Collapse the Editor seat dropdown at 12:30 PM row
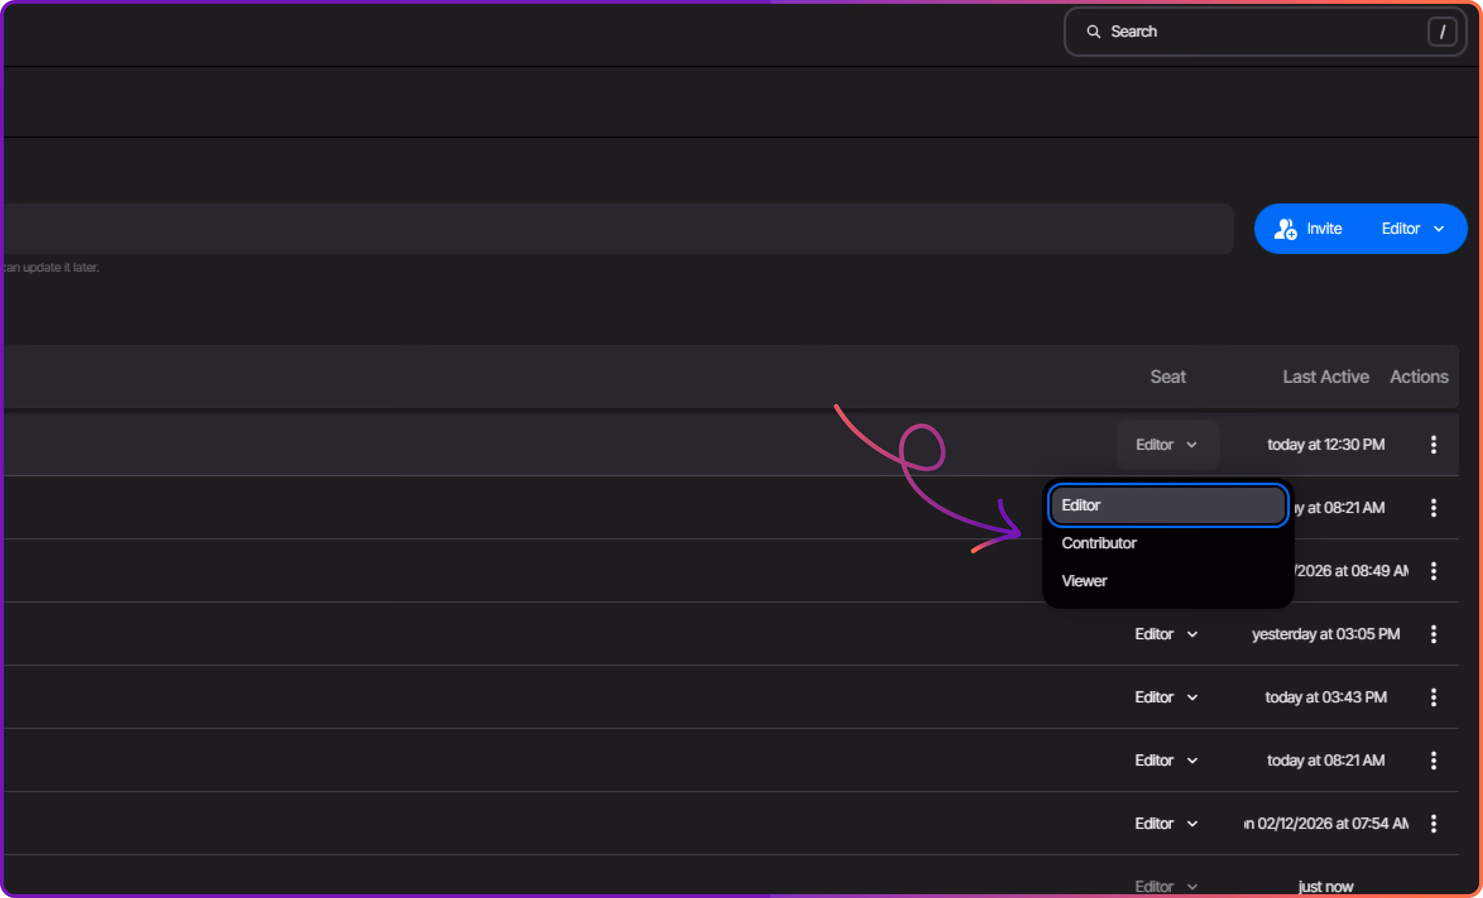 pyautogui.click(x=1168, y=445)
